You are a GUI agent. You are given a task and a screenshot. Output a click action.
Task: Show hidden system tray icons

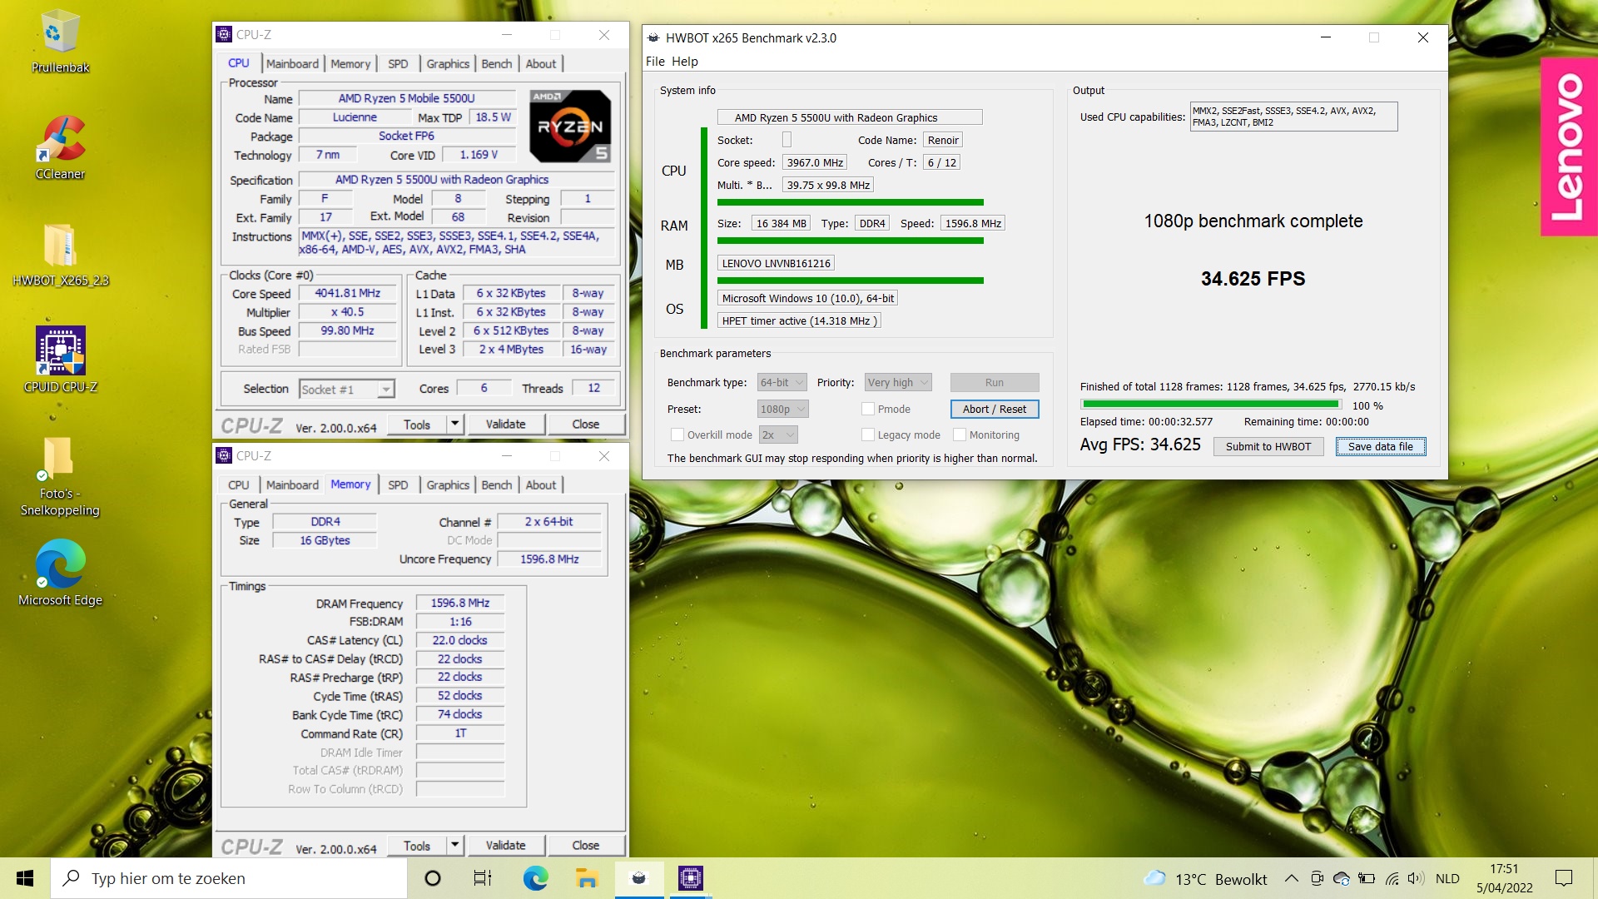(x=1291, y=878)
